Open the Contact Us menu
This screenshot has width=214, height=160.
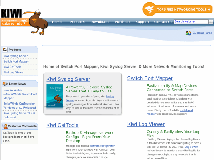point(163,22)
